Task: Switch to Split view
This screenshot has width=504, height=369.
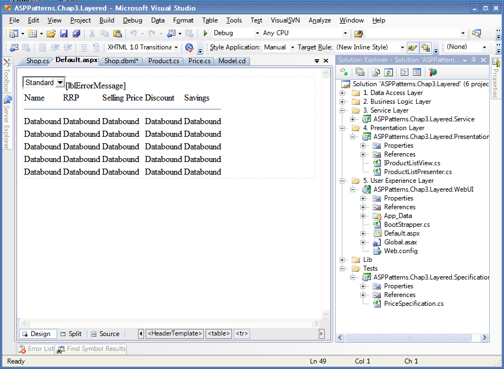Action: tap(71, 334)
